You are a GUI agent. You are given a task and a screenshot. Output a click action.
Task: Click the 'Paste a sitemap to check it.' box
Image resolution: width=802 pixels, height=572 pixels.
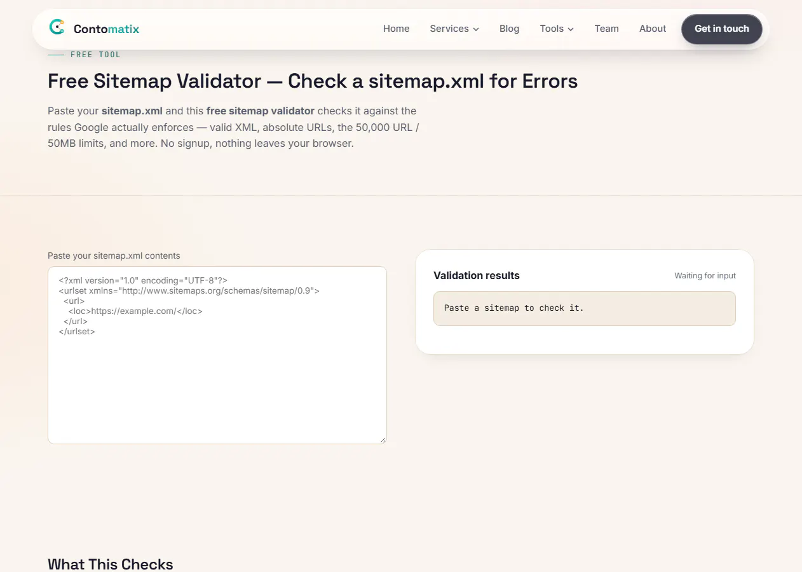(585, 308)
